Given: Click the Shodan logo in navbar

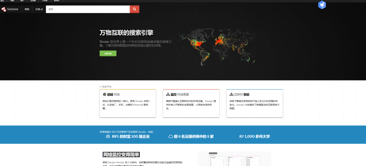Looking at the screenshot, I should point(10,9).
